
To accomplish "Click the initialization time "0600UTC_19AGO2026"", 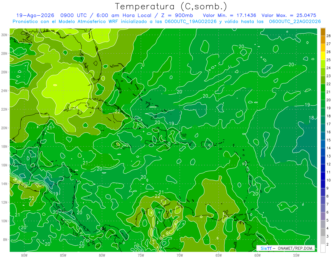I will point(191,22).
